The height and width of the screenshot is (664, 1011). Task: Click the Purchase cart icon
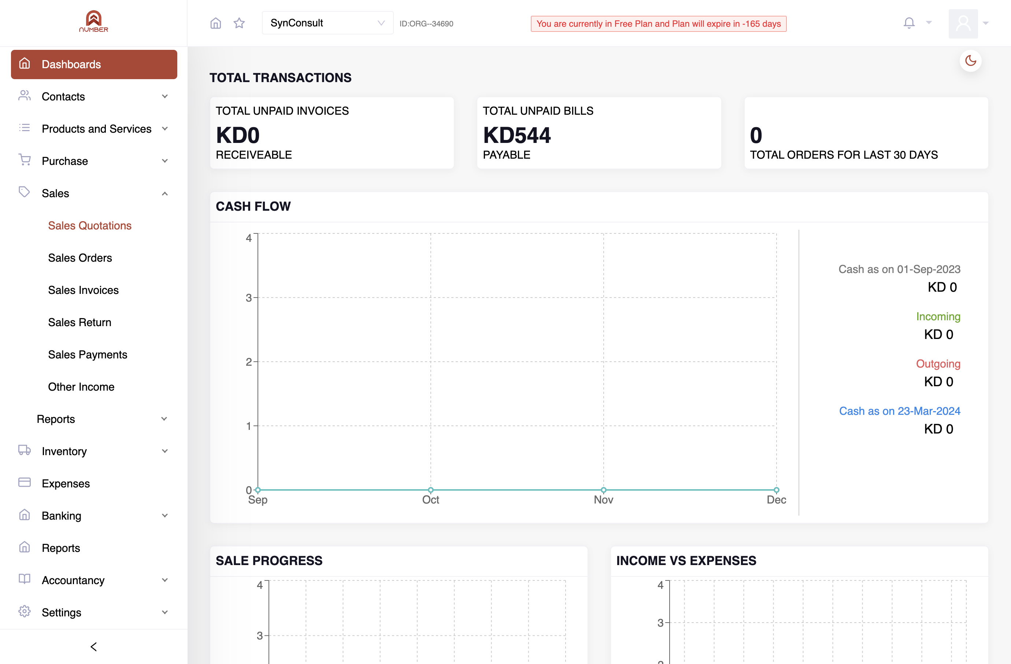[25, 160]
